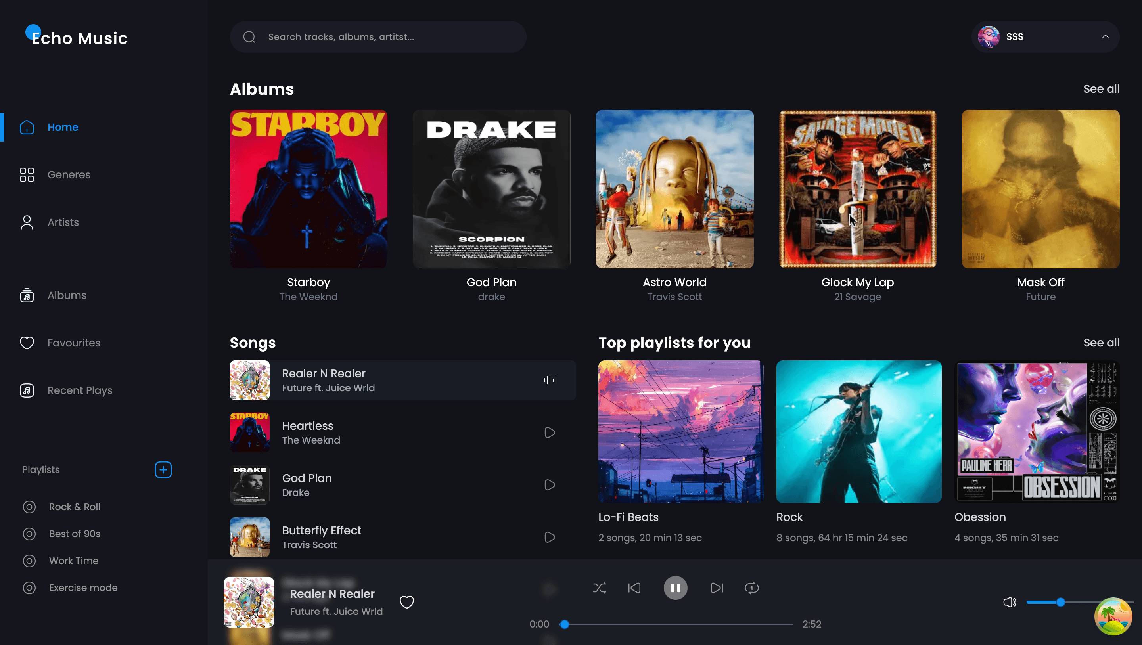This screenshot has height=645, width=1142.
Task: Open Albums in the sidebar navigation
Action: coord(67,295)
